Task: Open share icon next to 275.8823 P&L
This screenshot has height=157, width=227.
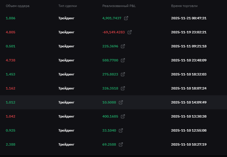Action: [x=123, y=74]
